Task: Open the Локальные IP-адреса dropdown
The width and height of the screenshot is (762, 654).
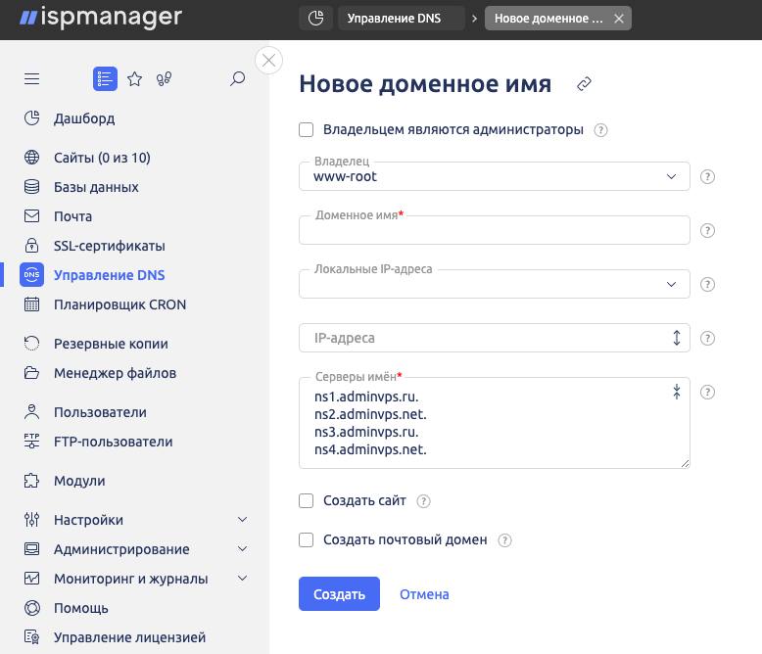Action: [494, 284]
